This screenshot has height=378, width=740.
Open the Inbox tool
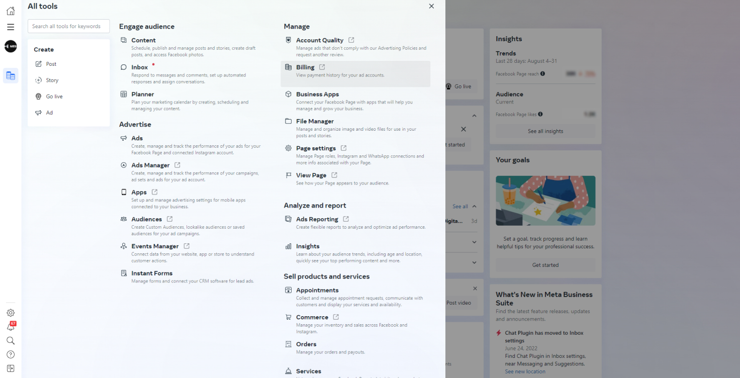pos(139,67)
